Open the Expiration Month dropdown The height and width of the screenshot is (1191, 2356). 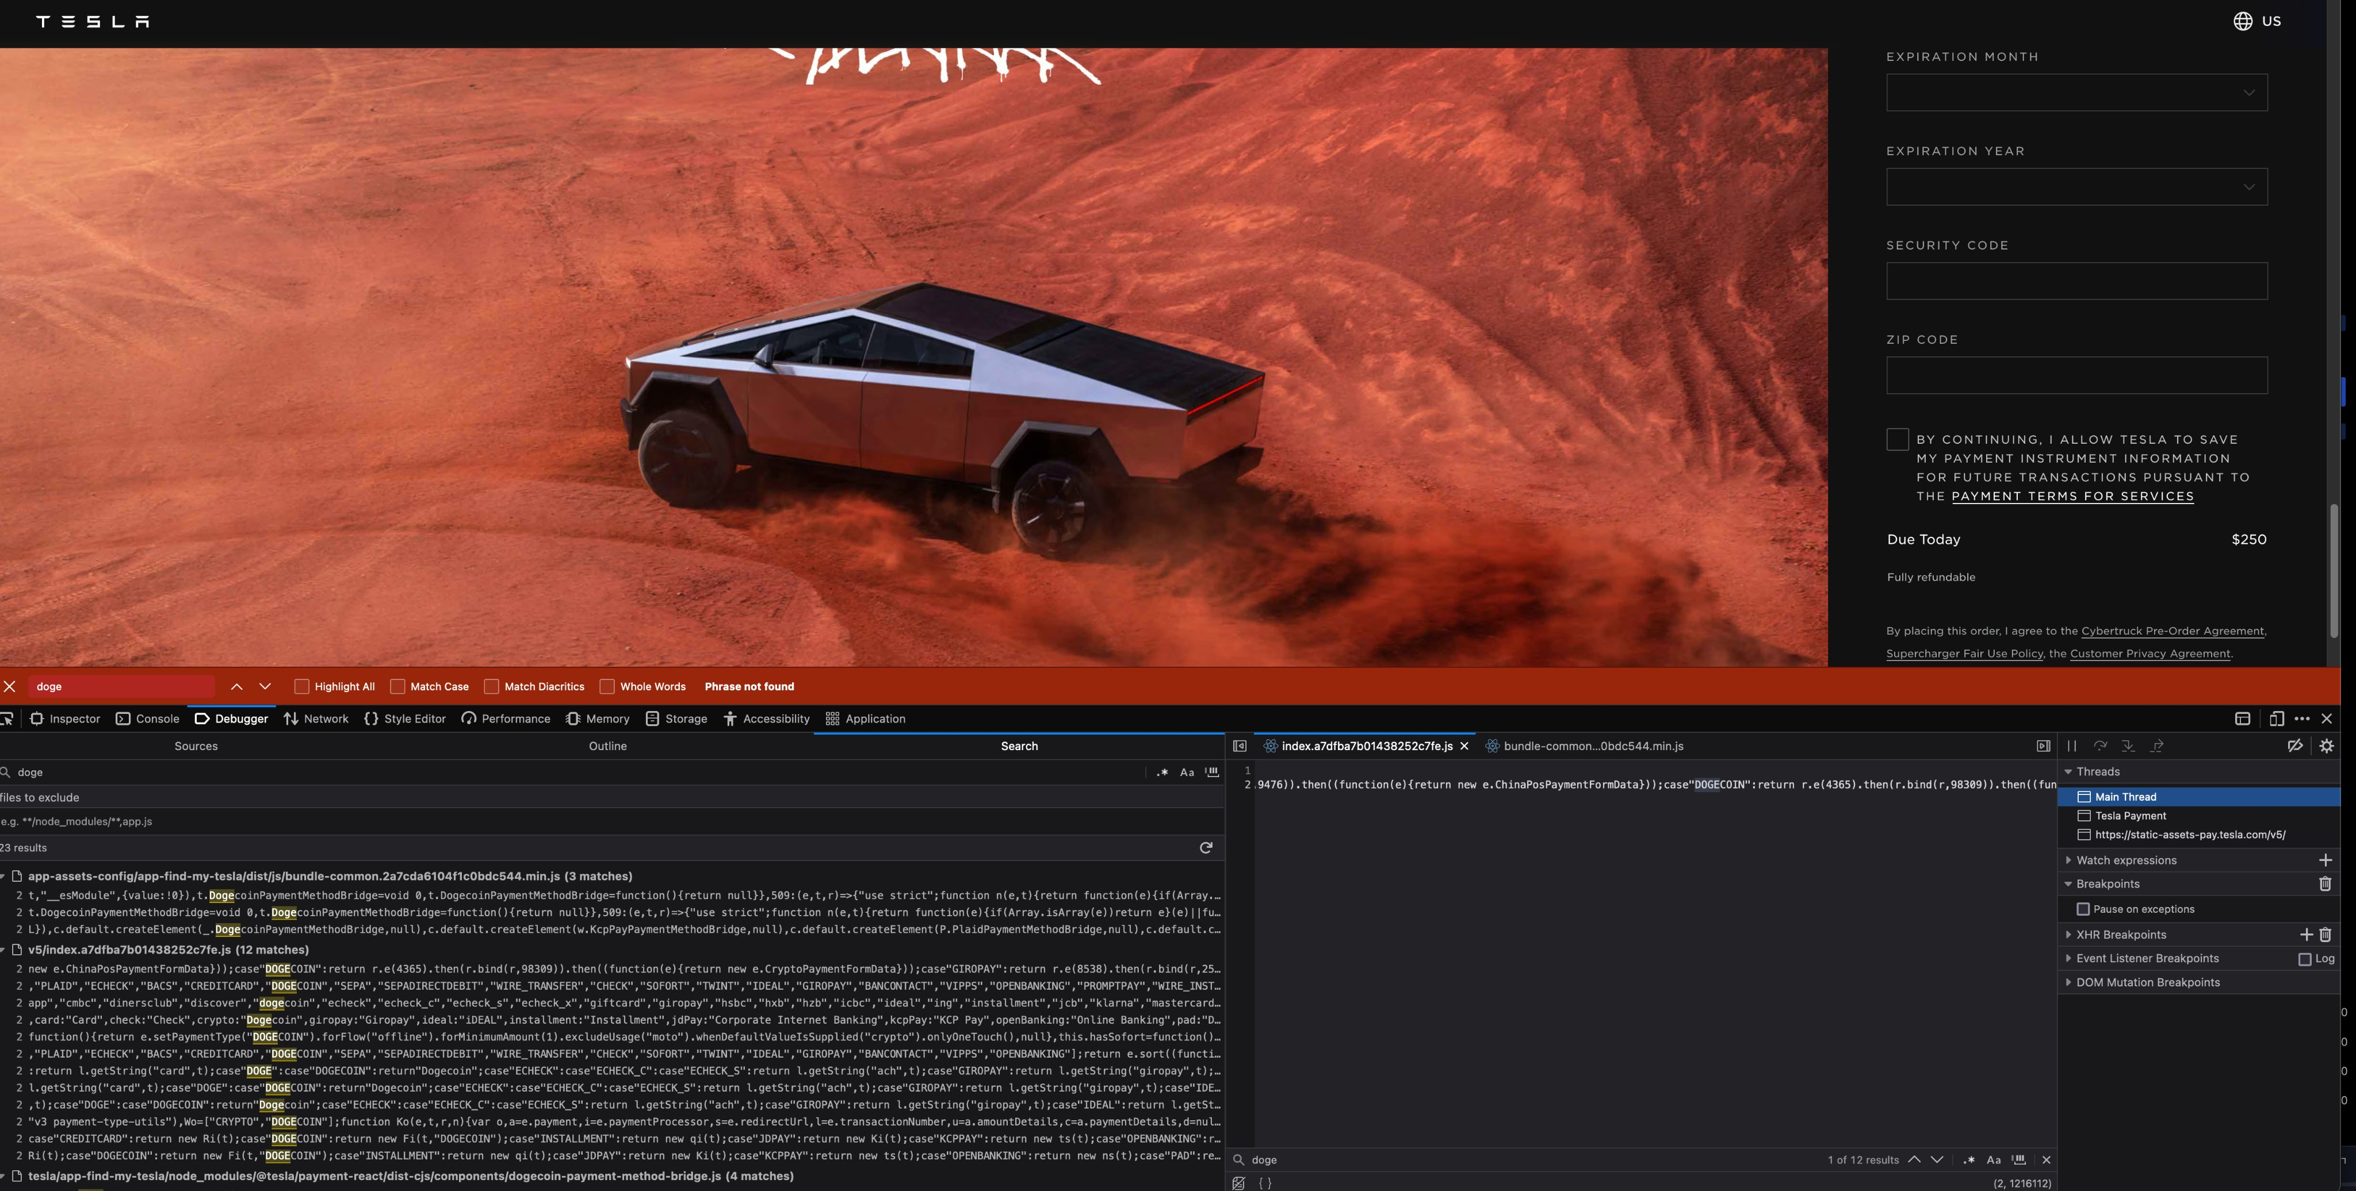(x=2076, y=93)
